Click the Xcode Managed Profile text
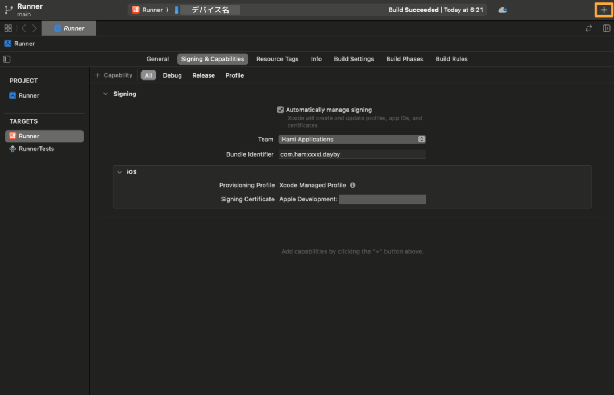 tap(312, 186)
